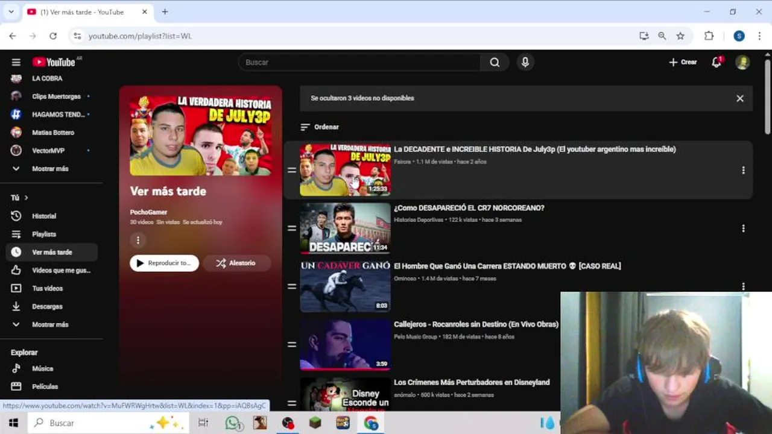
Task: Grab drag handle of cadaver race row
Action: [x=292, y=287]
